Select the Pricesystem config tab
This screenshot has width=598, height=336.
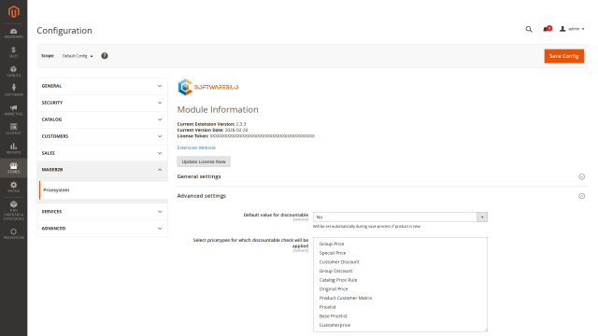(104, 190)
